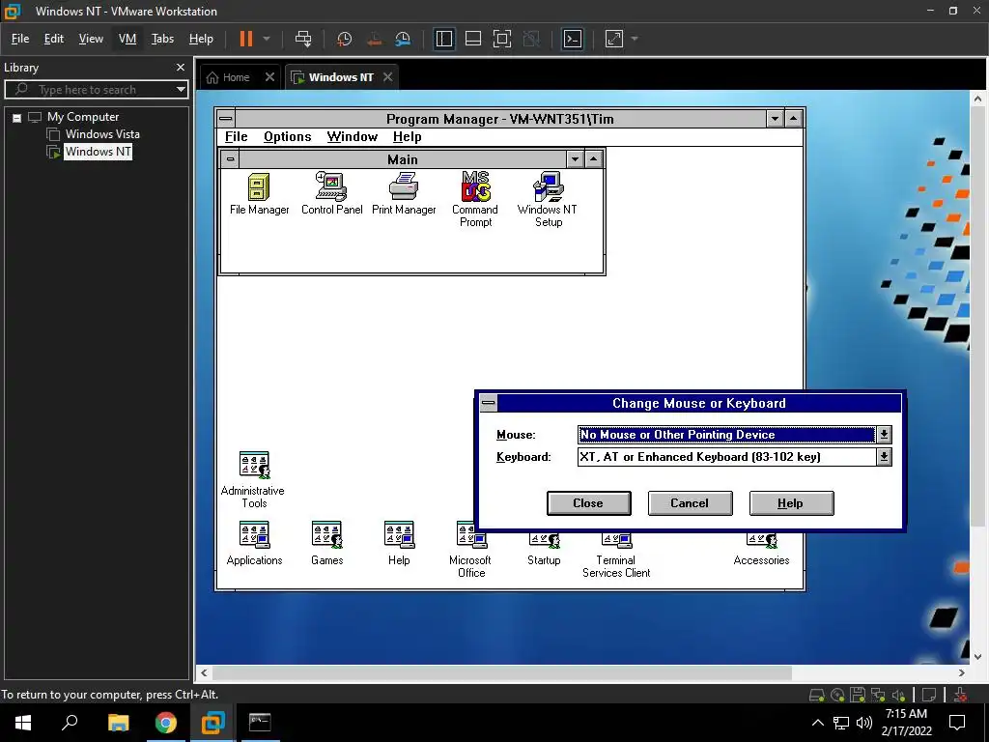This screenshot has height=742, width=989.
Task: Click the library search input field
Action: (x=96, y=90)
